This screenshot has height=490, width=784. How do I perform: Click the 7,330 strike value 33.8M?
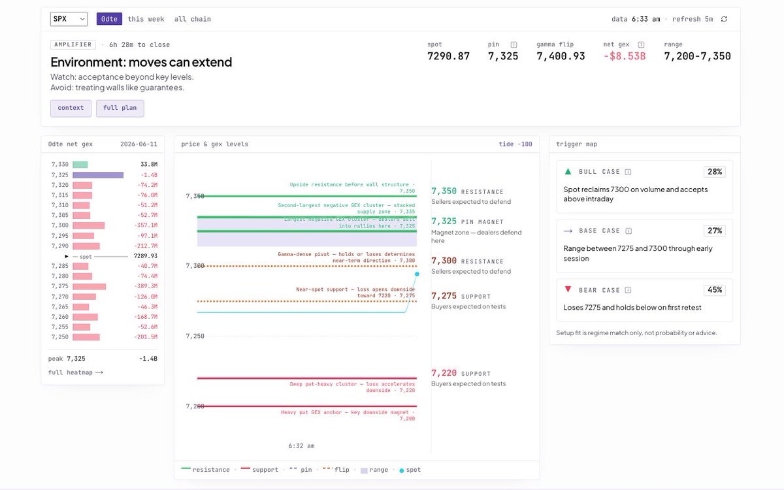click(148, 165)
